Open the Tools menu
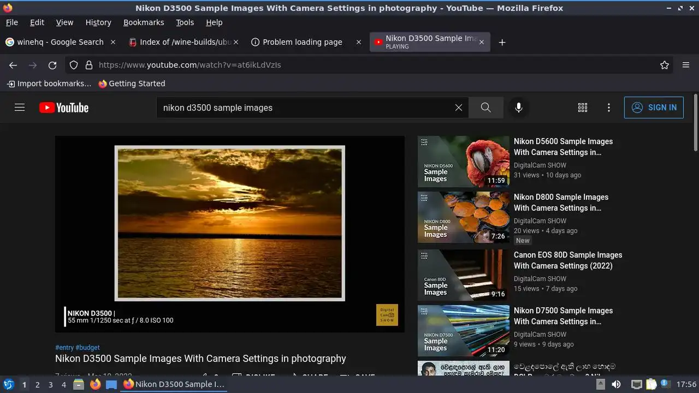This screenshot has height=393, width=699. 185,22
